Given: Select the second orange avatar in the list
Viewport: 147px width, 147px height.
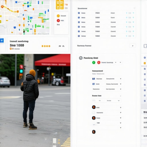Looking at the screenshot, I should pos(94,118).
